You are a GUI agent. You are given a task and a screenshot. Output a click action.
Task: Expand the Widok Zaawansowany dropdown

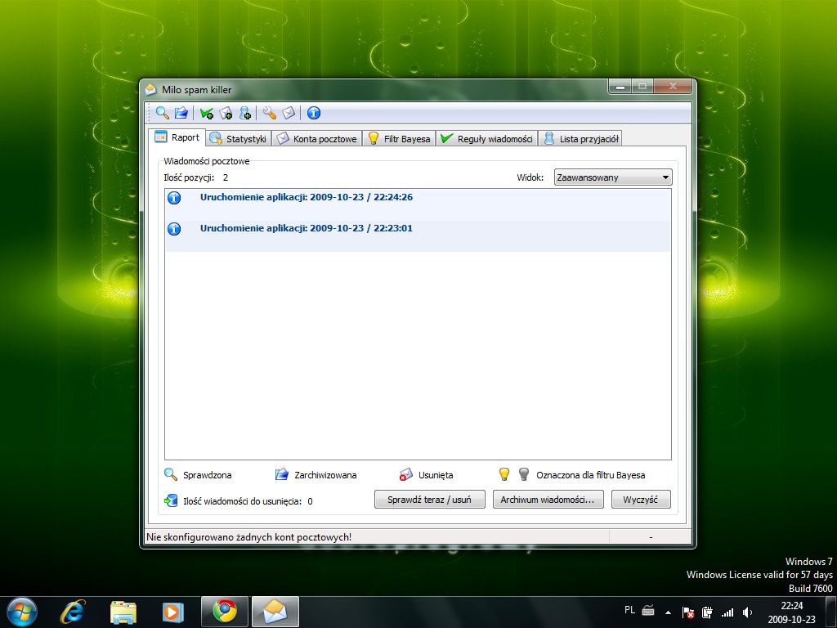click(x=613, y=177)
